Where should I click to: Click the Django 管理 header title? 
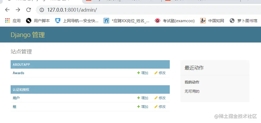coord(28,35)
